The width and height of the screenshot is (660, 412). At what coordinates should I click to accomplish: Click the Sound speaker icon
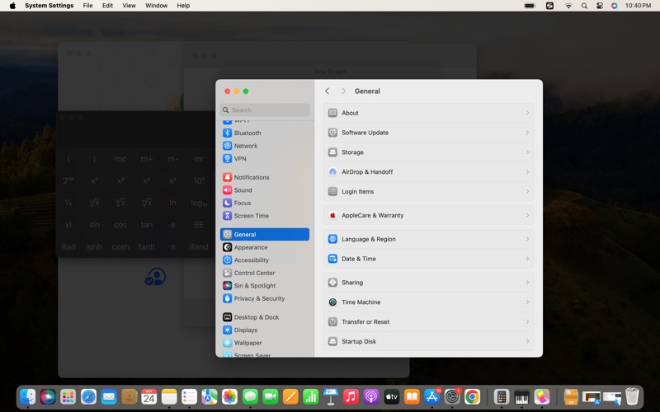228,190
